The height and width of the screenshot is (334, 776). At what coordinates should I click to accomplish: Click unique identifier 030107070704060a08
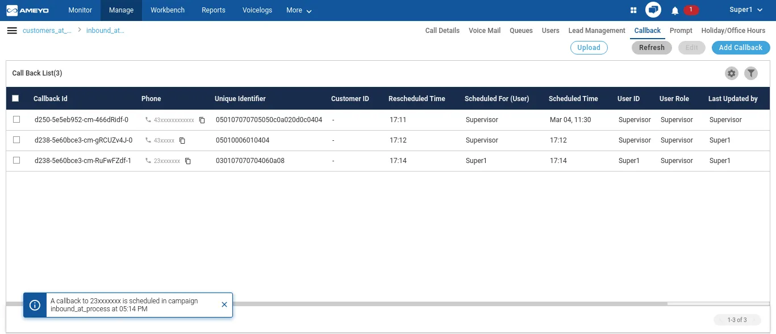click(x=250, y=161)
